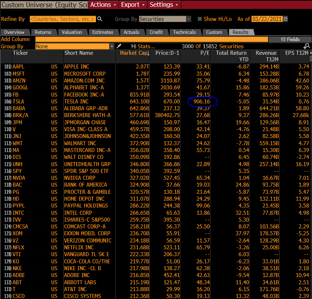
Task: Switch to the Technicals tab
Action: [184, 32]
